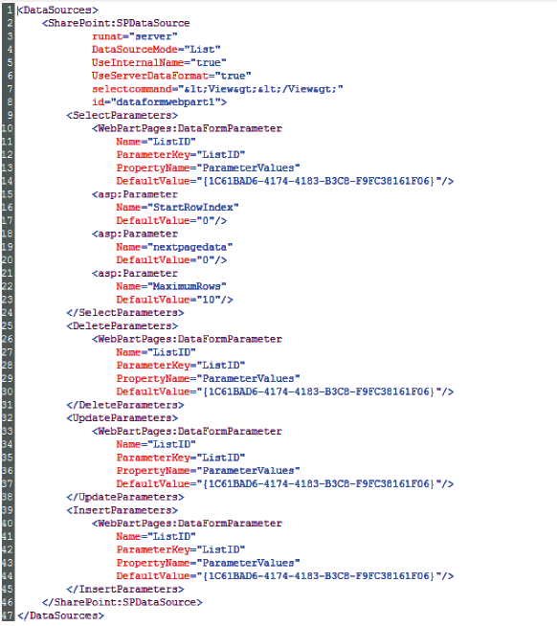Click WebPartPages:DataFormParameter on line 40

point(187,524)
